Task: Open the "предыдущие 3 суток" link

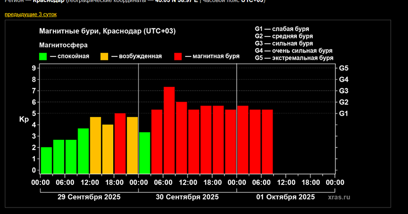Action: pos(31,15)
